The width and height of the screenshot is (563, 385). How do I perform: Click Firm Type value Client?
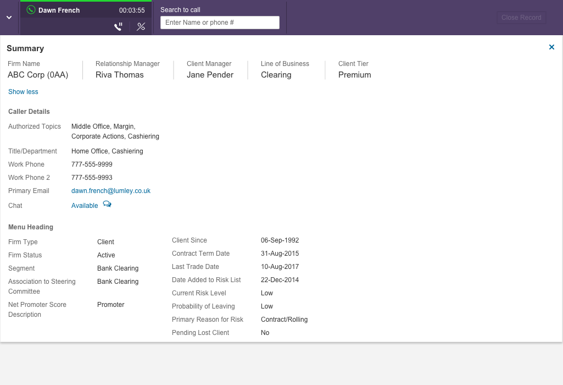105,242
